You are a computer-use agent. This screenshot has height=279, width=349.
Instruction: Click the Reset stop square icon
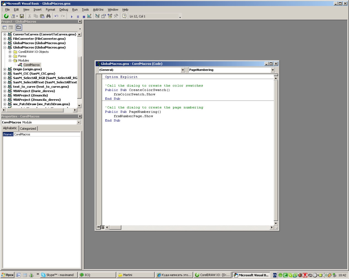point(84,17)
